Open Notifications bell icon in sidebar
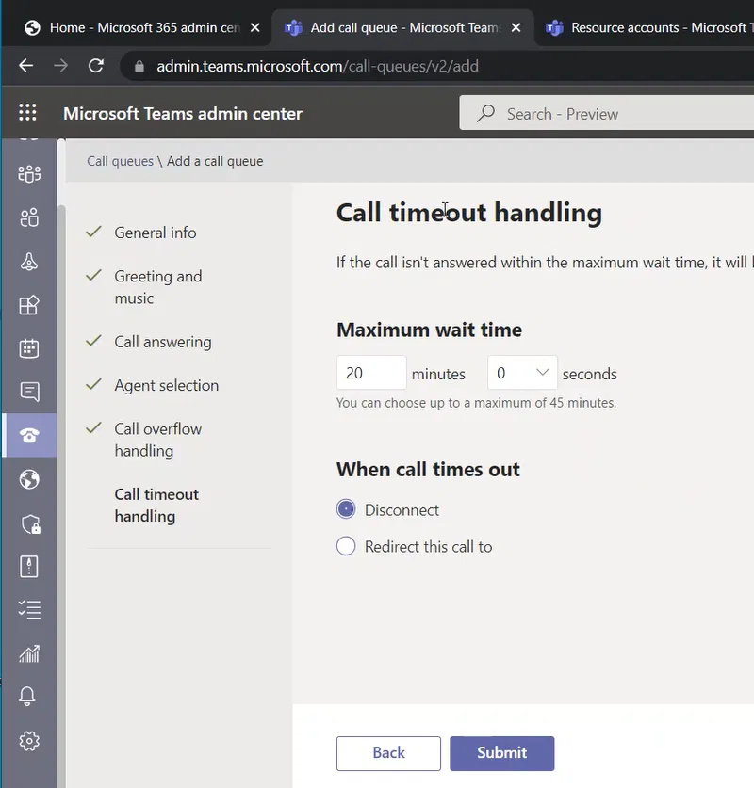Viewport: 754px width, 788px height. tap(29, 697)
